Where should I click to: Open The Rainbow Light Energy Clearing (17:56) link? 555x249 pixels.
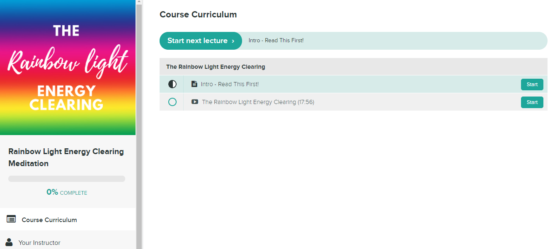point(258,102)
